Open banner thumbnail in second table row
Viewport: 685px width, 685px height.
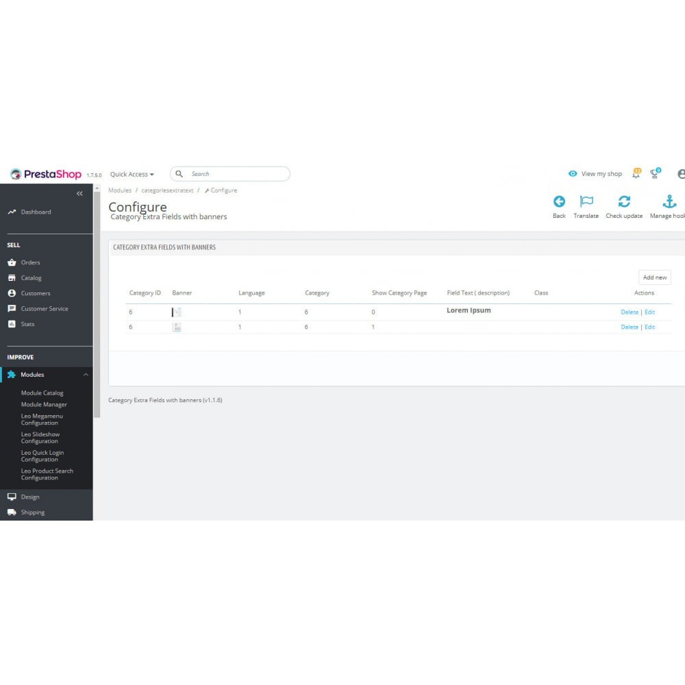tap(177, 327)
